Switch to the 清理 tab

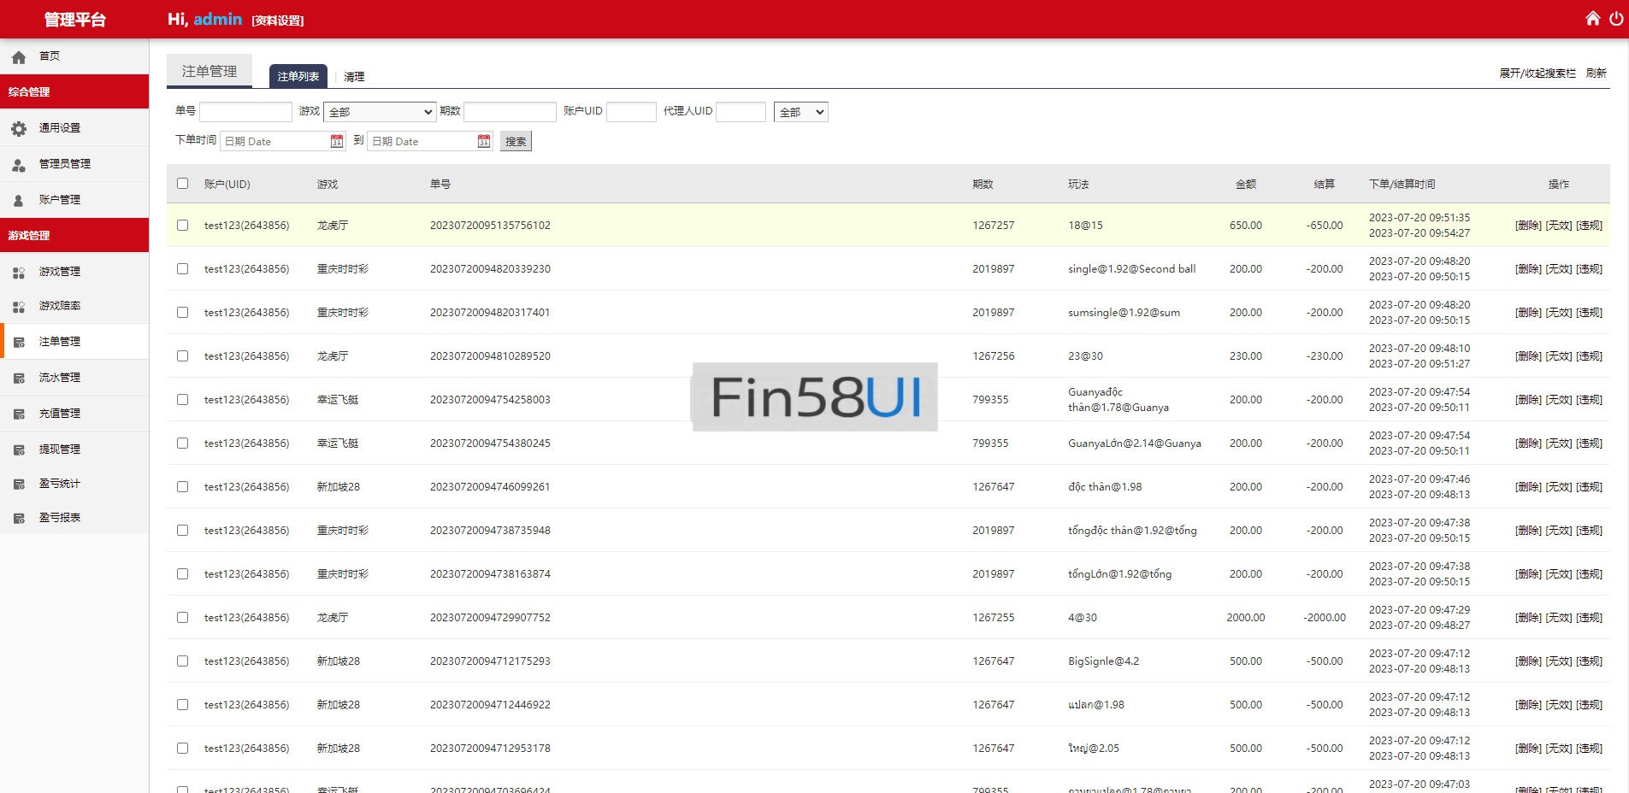[354, 77]
